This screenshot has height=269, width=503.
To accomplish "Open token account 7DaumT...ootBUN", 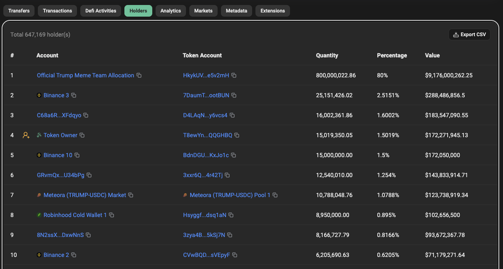I will pos(206,95).
